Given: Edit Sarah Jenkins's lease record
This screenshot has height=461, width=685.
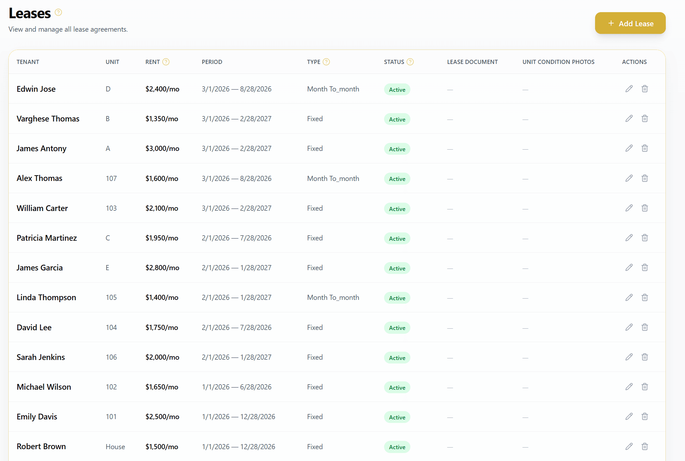Looking at the screenshot, I should tap(629, 357).
